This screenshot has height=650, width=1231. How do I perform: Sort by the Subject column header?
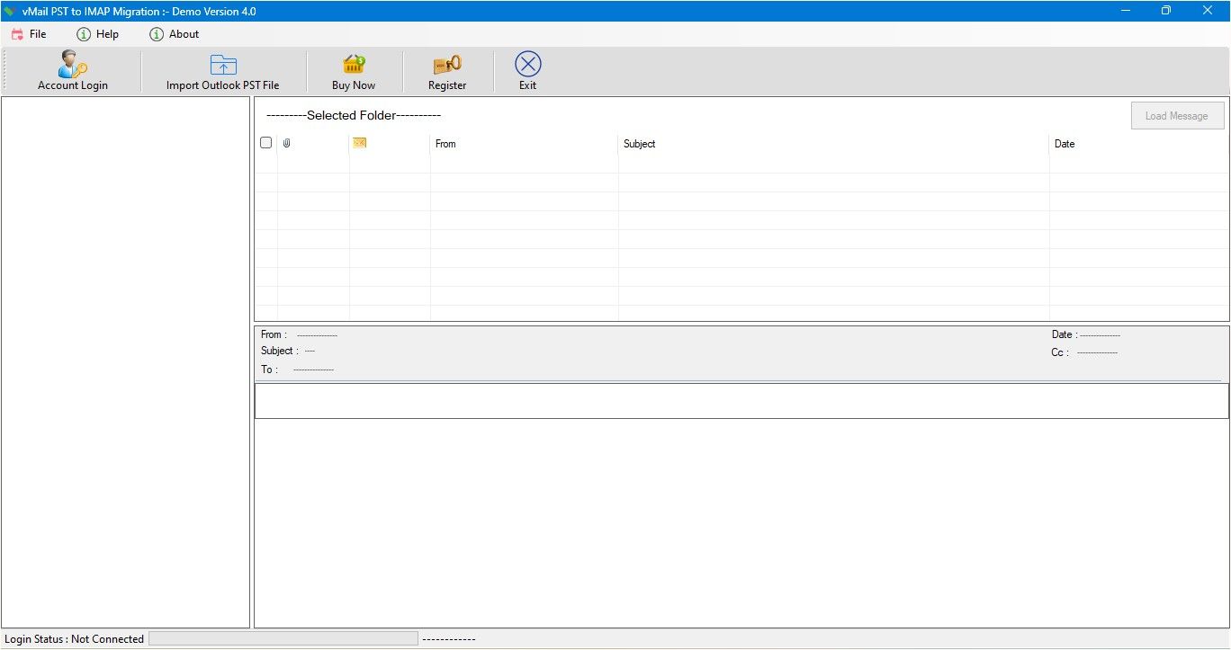pyautogui.click(x=833, y=144)
